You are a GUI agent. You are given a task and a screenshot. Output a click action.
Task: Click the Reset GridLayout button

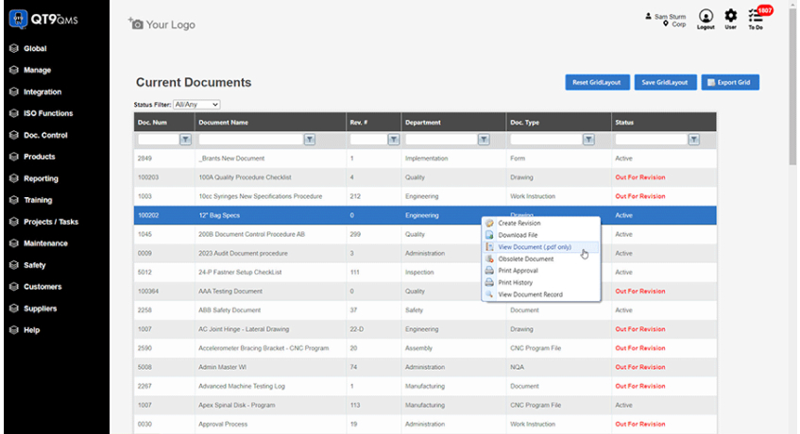coord(596,83)
